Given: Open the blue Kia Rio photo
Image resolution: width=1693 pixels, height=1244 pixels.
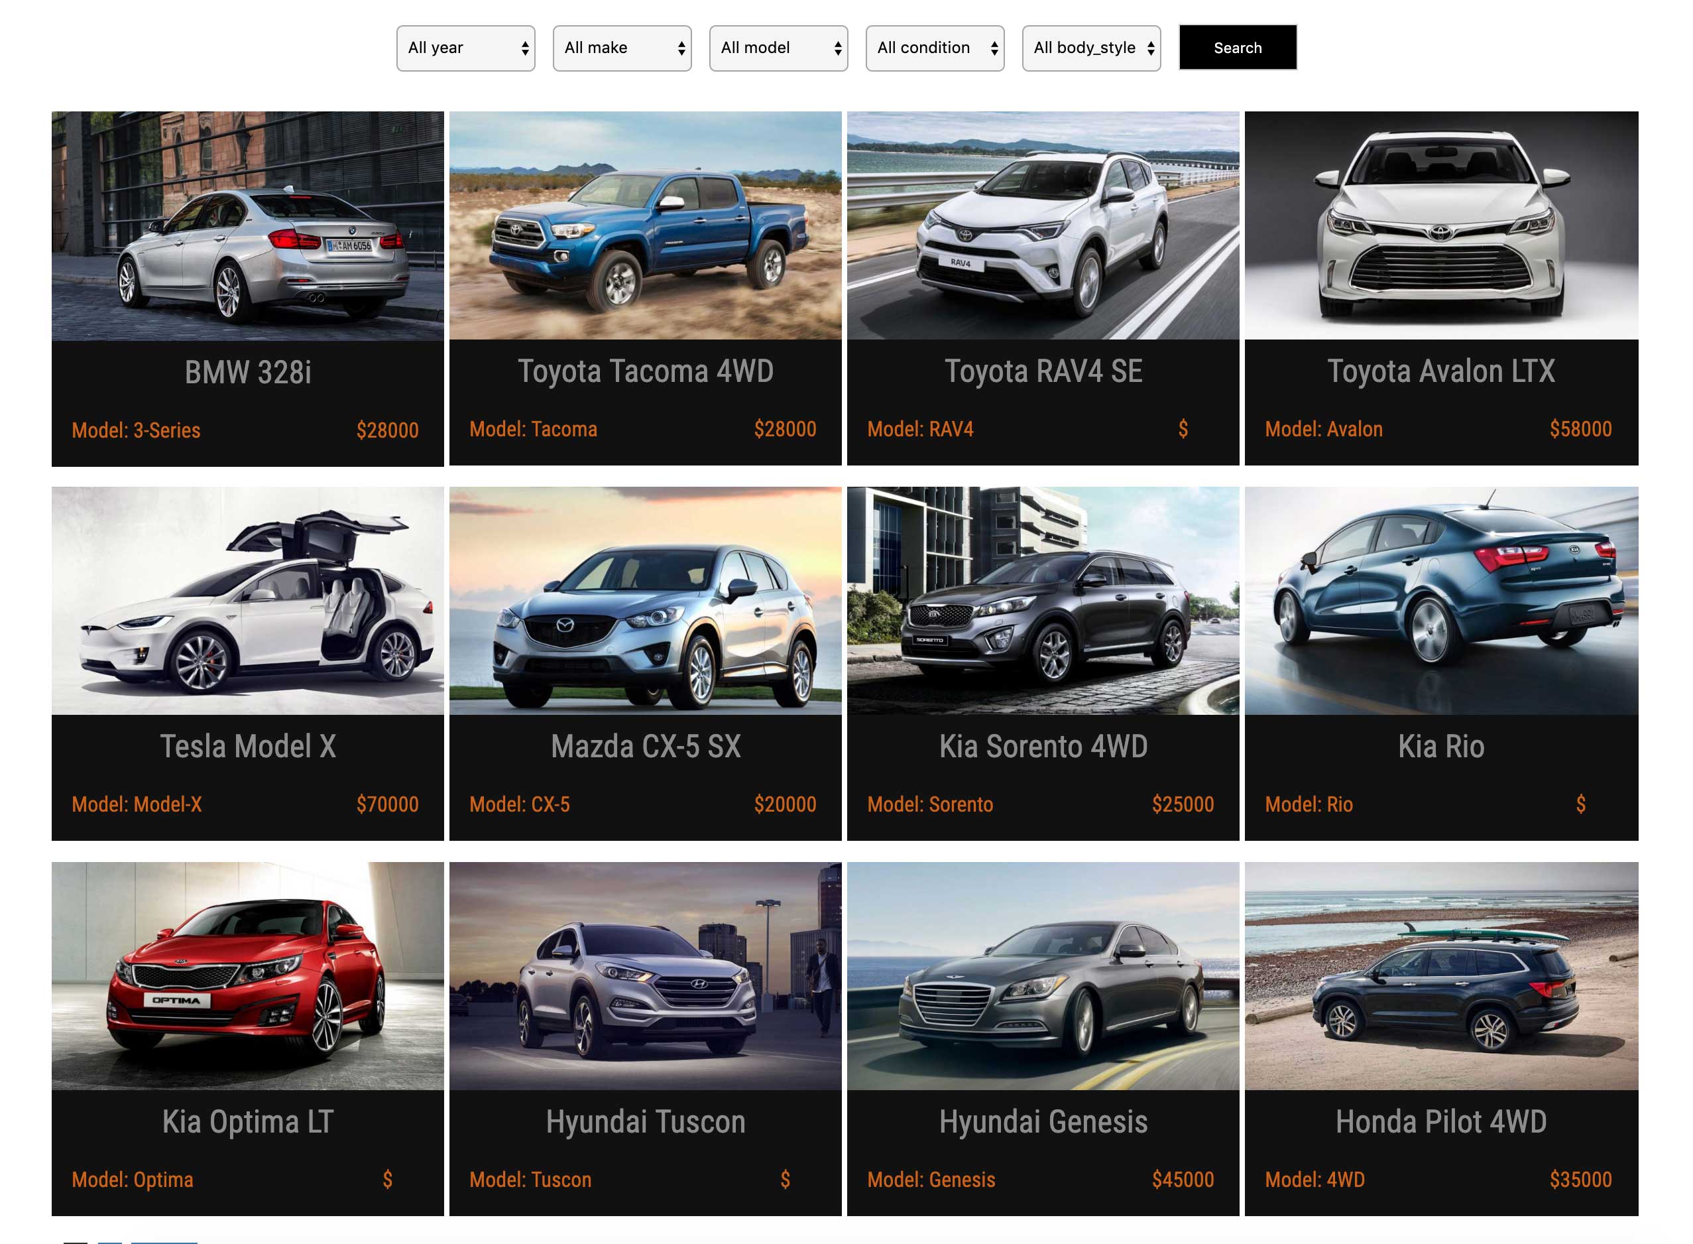Looking at the screenshot, I should [1441, 600].
